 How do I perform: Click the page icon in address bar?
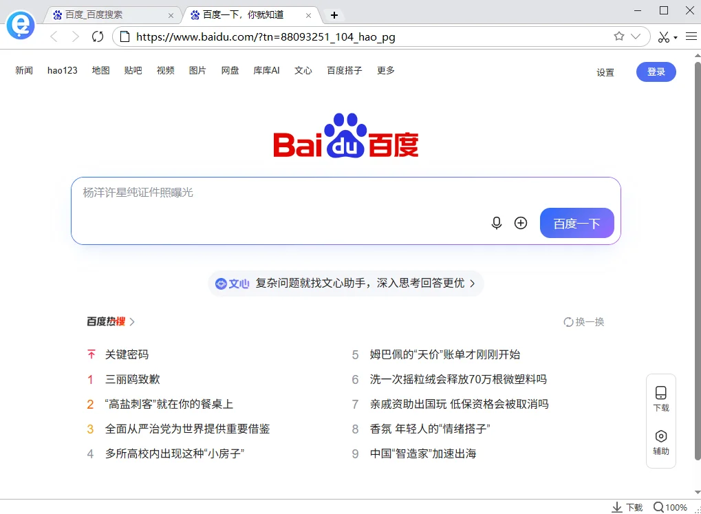pos(125,36)
